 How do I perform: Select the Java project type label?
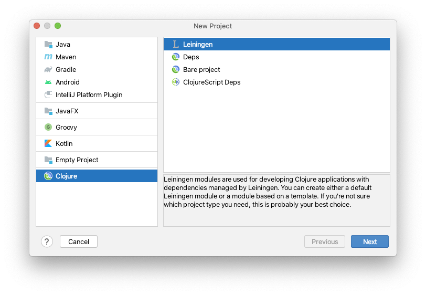tap(63, 44)
